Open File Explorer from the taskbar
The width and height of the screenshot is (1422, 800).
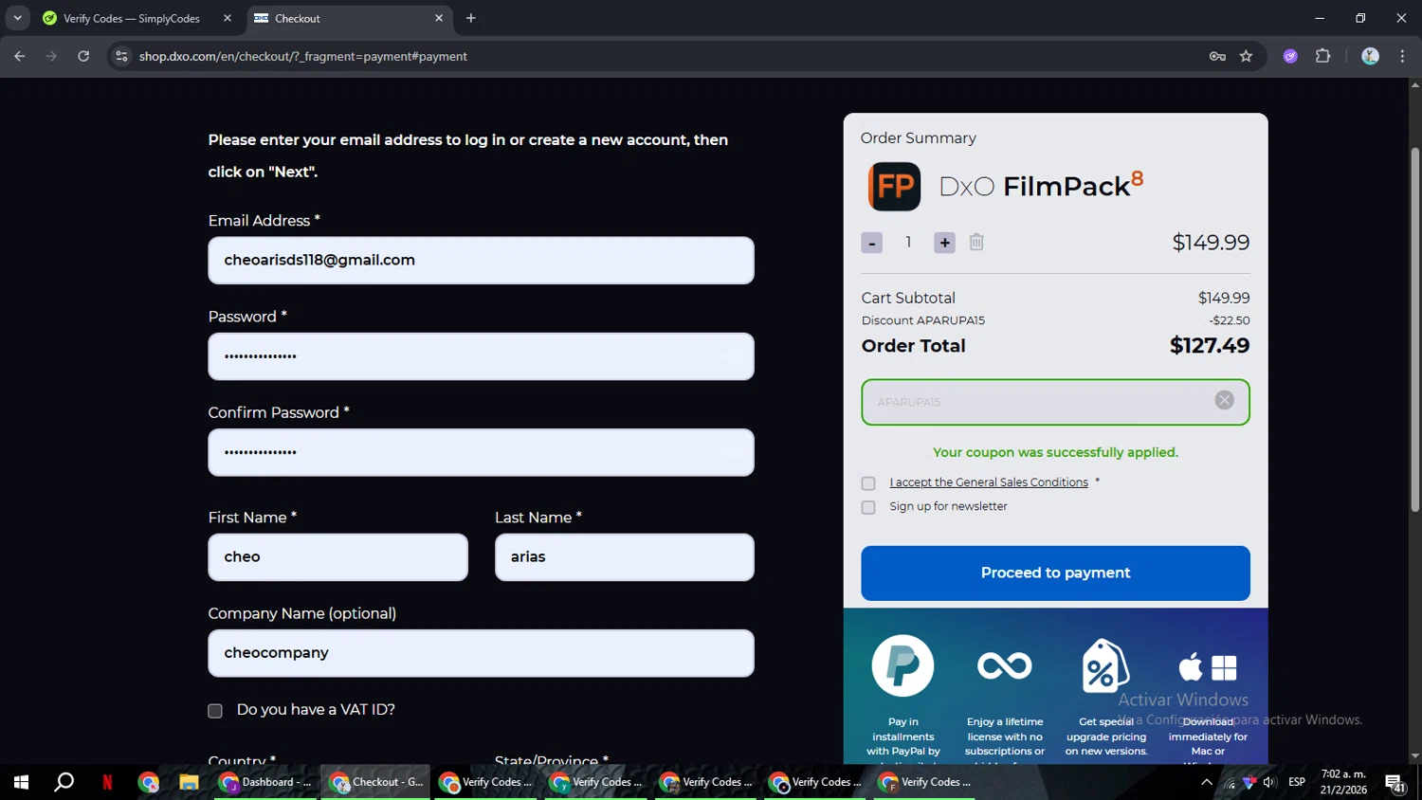pyautogui.click(x=189, y=782)
